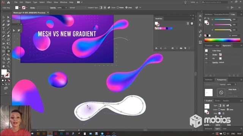243x136 pixels.
Task: Switch to the Layers tab
Action: coord(218,128)
